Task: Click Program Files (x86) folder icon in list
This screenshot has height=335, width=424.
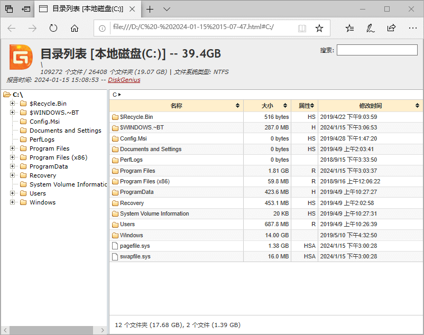Action: pyautogui.click(x=115, y=181)
